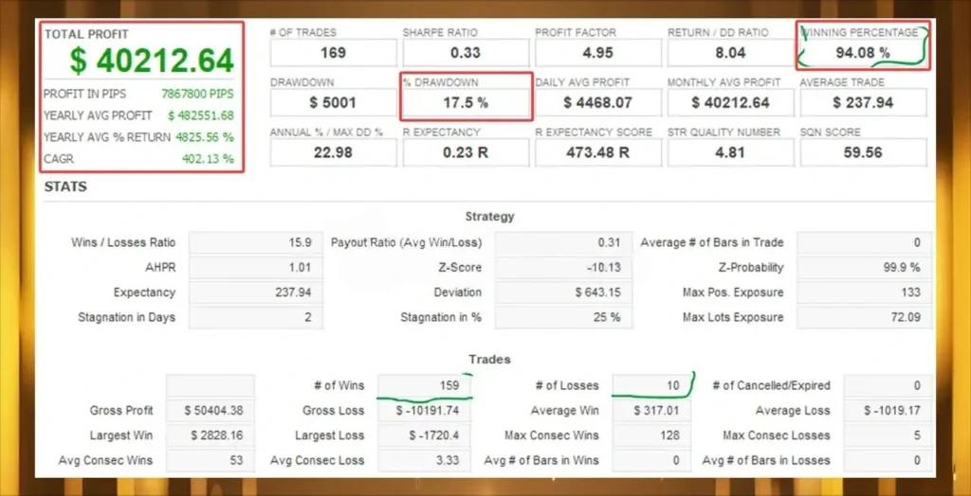
Task: Select the Sharpe Ratio value 0.33
Action: [x=466, y=53]
